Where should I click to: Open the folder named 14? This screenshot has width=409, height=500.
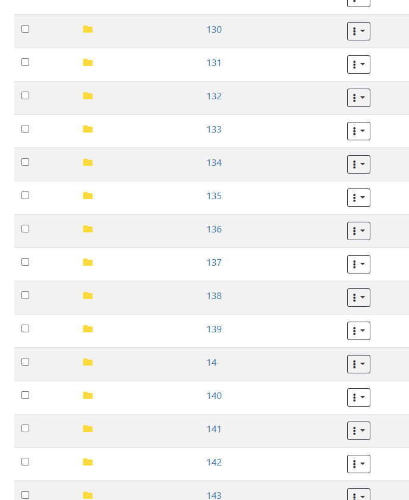tap(212, 363)
